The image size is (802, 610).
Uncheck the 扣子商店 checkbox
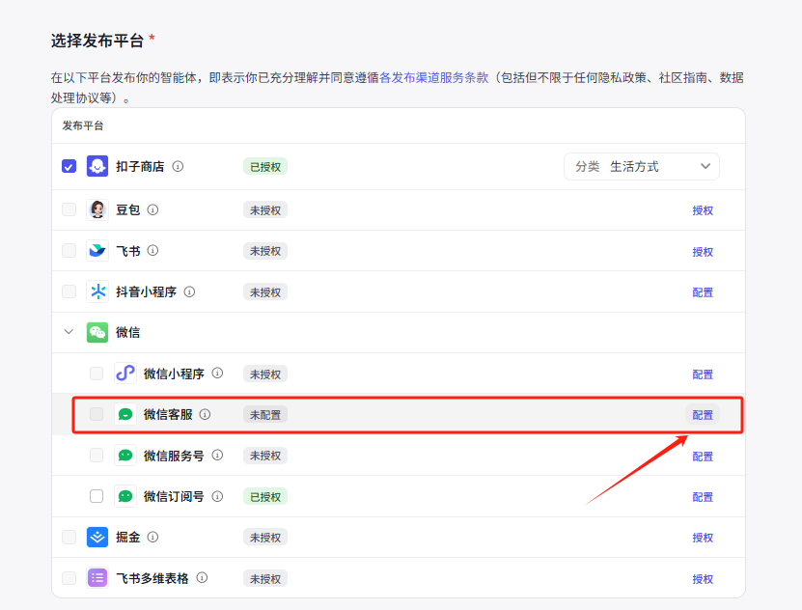(69, 166)
